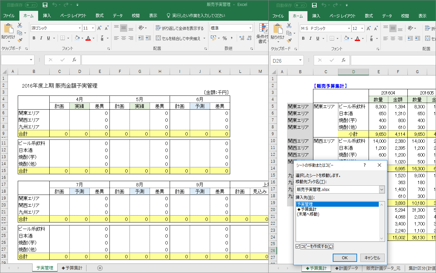Screen dimensions: 436x273
Task: Switch to 挿入 tab in left window
Action: coord(47,16)
